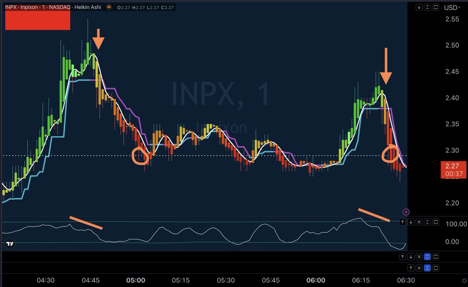
Task: Click the 05:15 time axis label
Action: click(181, 280)
